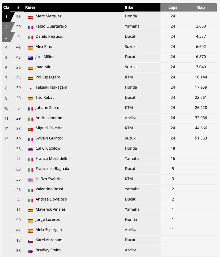Click the Spanish flag beside Marc Marquez
This screenshot has height=257, width=220.
click(31, 17)
